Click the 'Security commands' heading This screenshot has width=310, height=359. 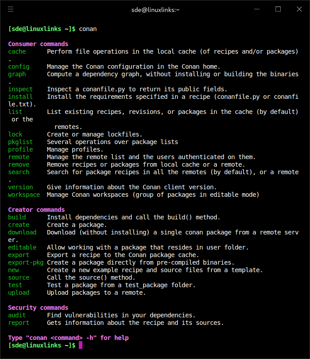click(38, 308)
